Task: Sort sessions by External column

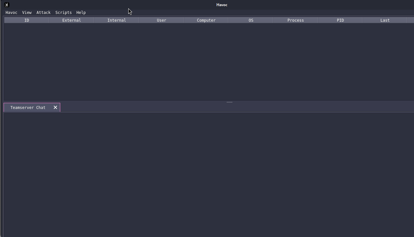Action: 72,20
